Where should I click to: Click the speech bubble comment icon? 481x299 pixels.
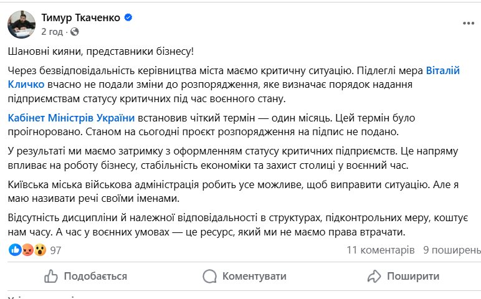click(210, 276)
